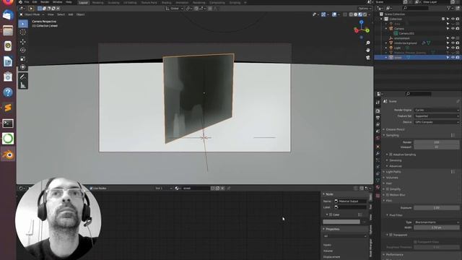
Task: Open the Device dropdown
Action: (x=437, y=122)
